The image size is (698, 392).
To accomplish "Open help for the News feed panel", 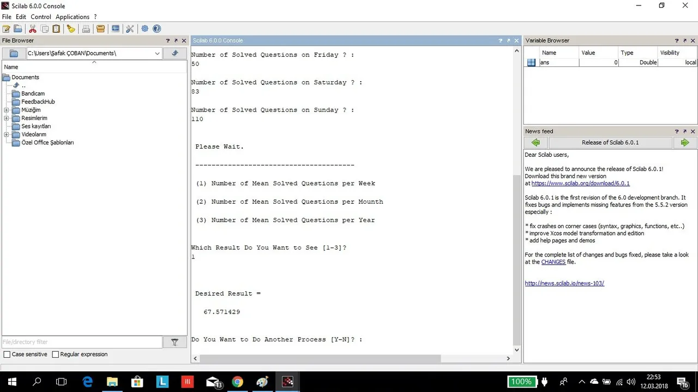I will 677,131.
